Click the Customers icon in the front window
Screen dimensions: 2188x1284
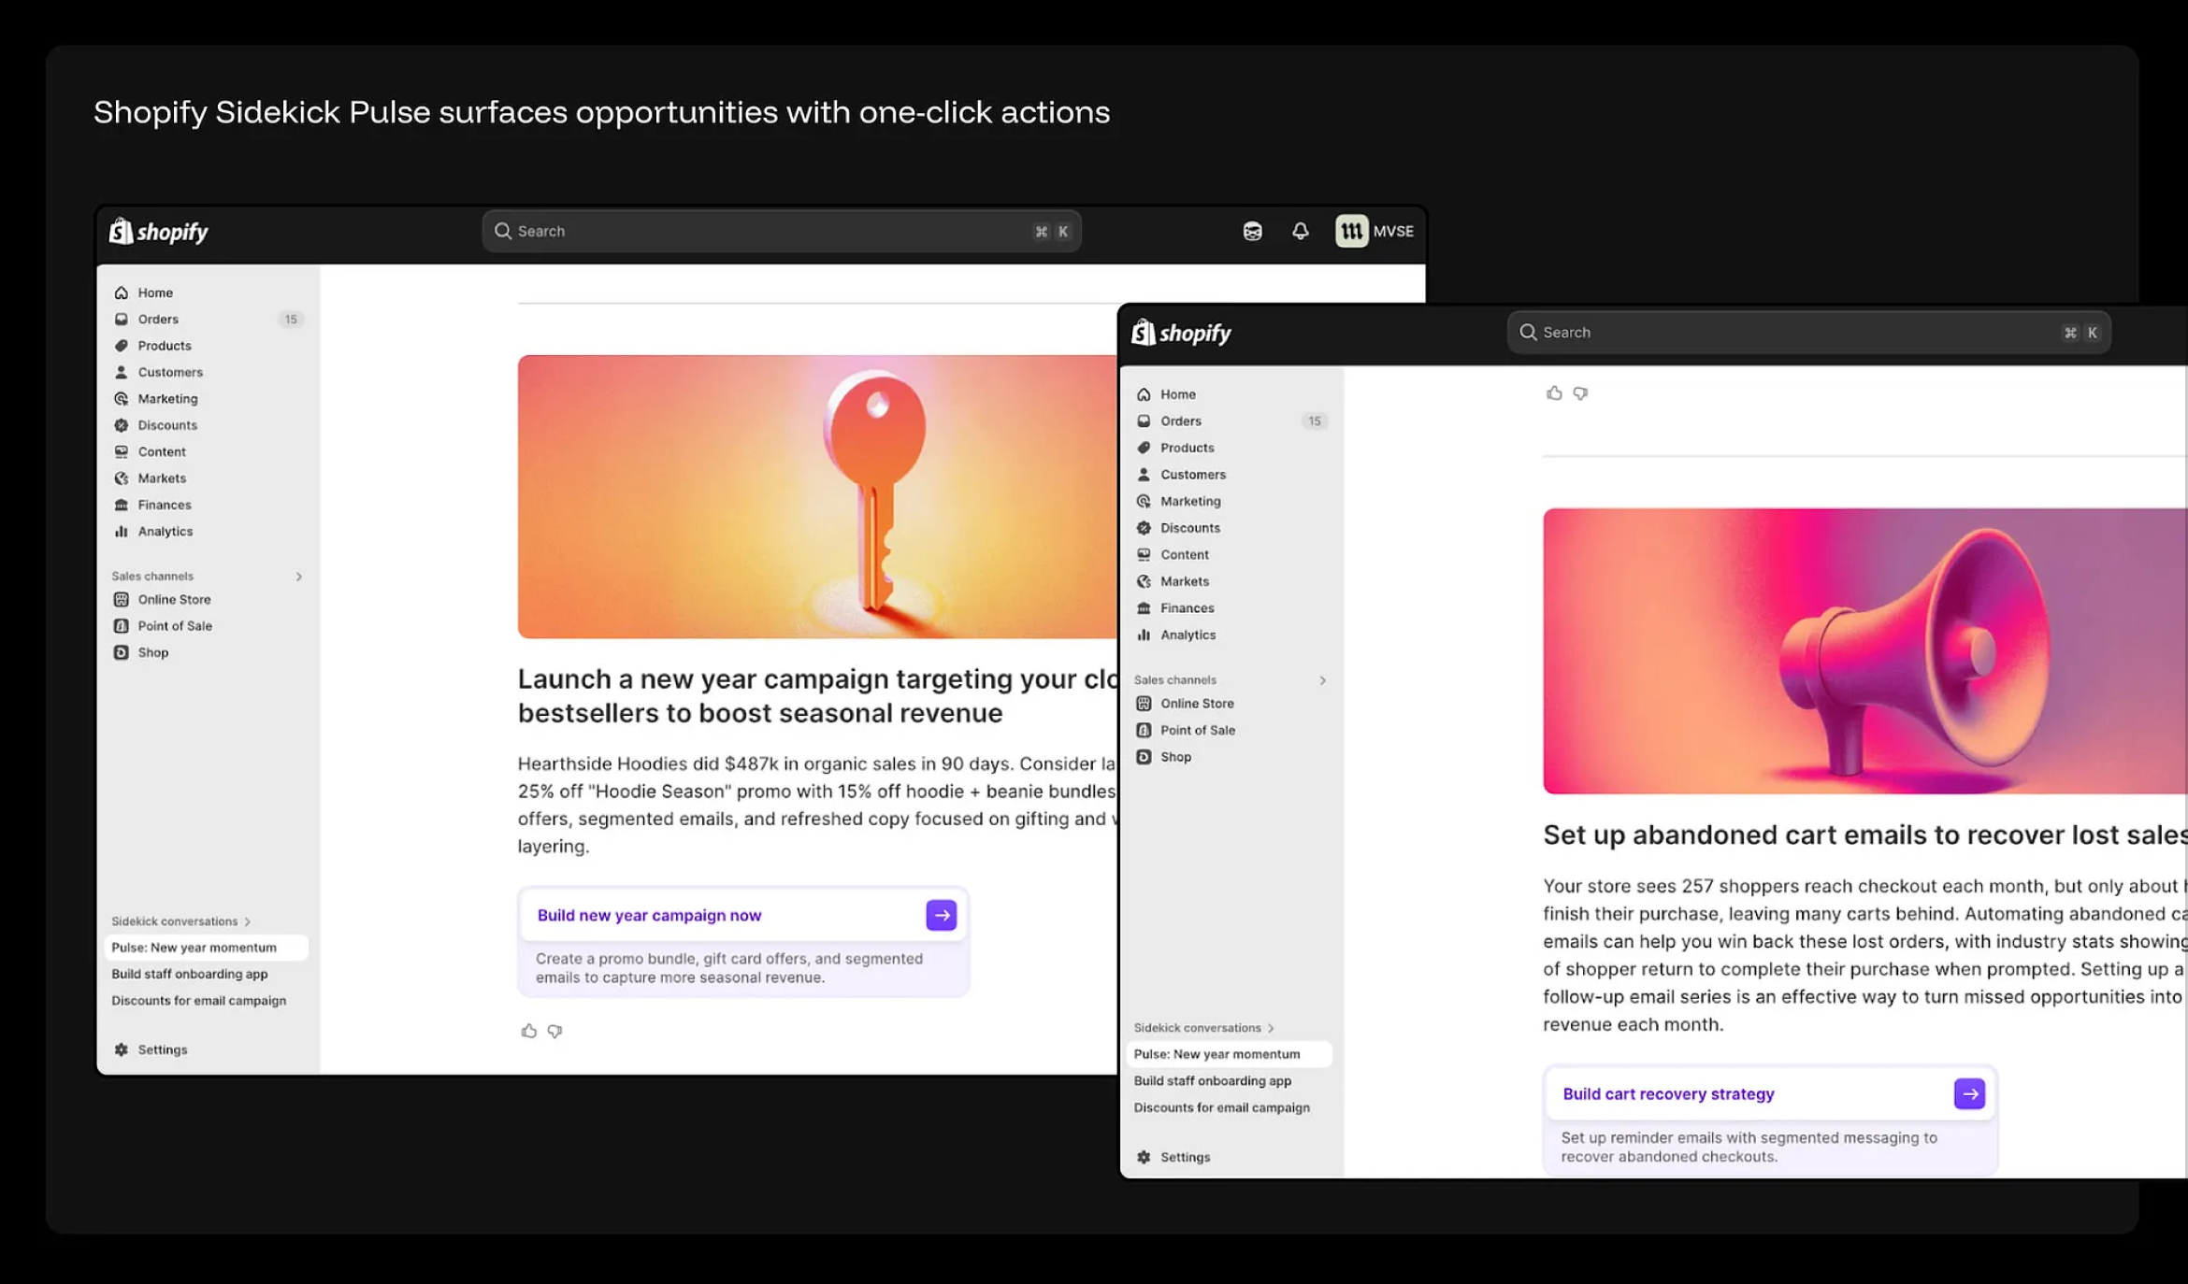click(x=1144, y=475)
